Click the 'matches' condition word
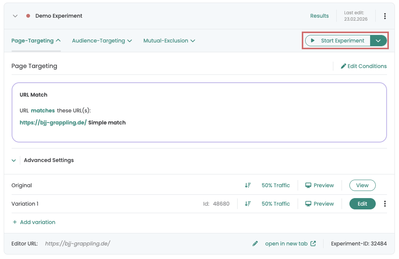Image resolution: width=399 pixels, height=259 pixels. tap(43, 111)
